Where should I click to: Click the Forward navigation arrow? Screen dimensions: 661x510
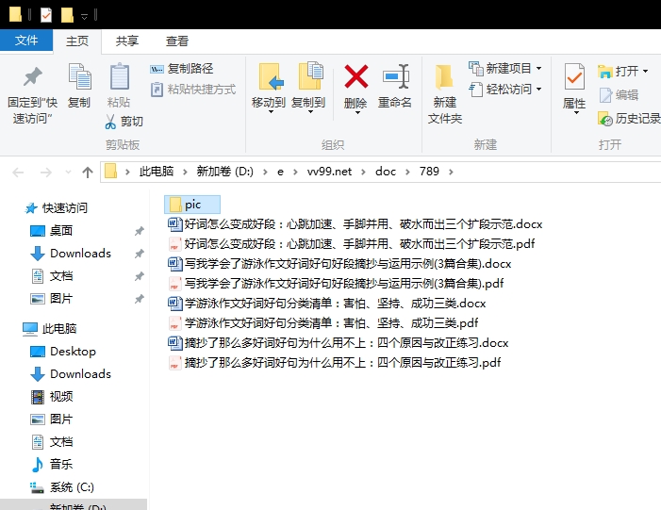pos(45,172)
